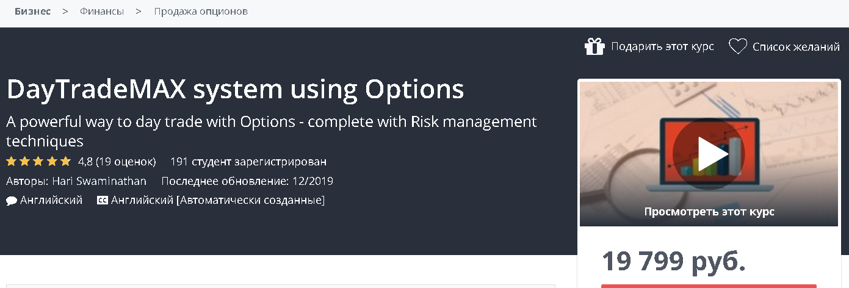Viewport: 849px width, 288px height.
Task: Open author Hari Swaminathan profile
Action: coord(101,181)
